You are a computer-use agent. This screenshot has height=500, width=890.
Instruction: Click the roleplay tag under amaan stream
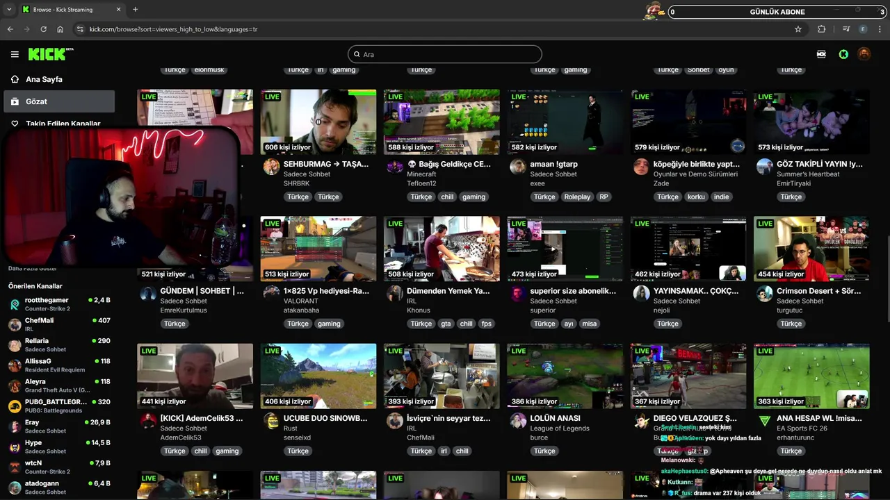pos(577,197)
